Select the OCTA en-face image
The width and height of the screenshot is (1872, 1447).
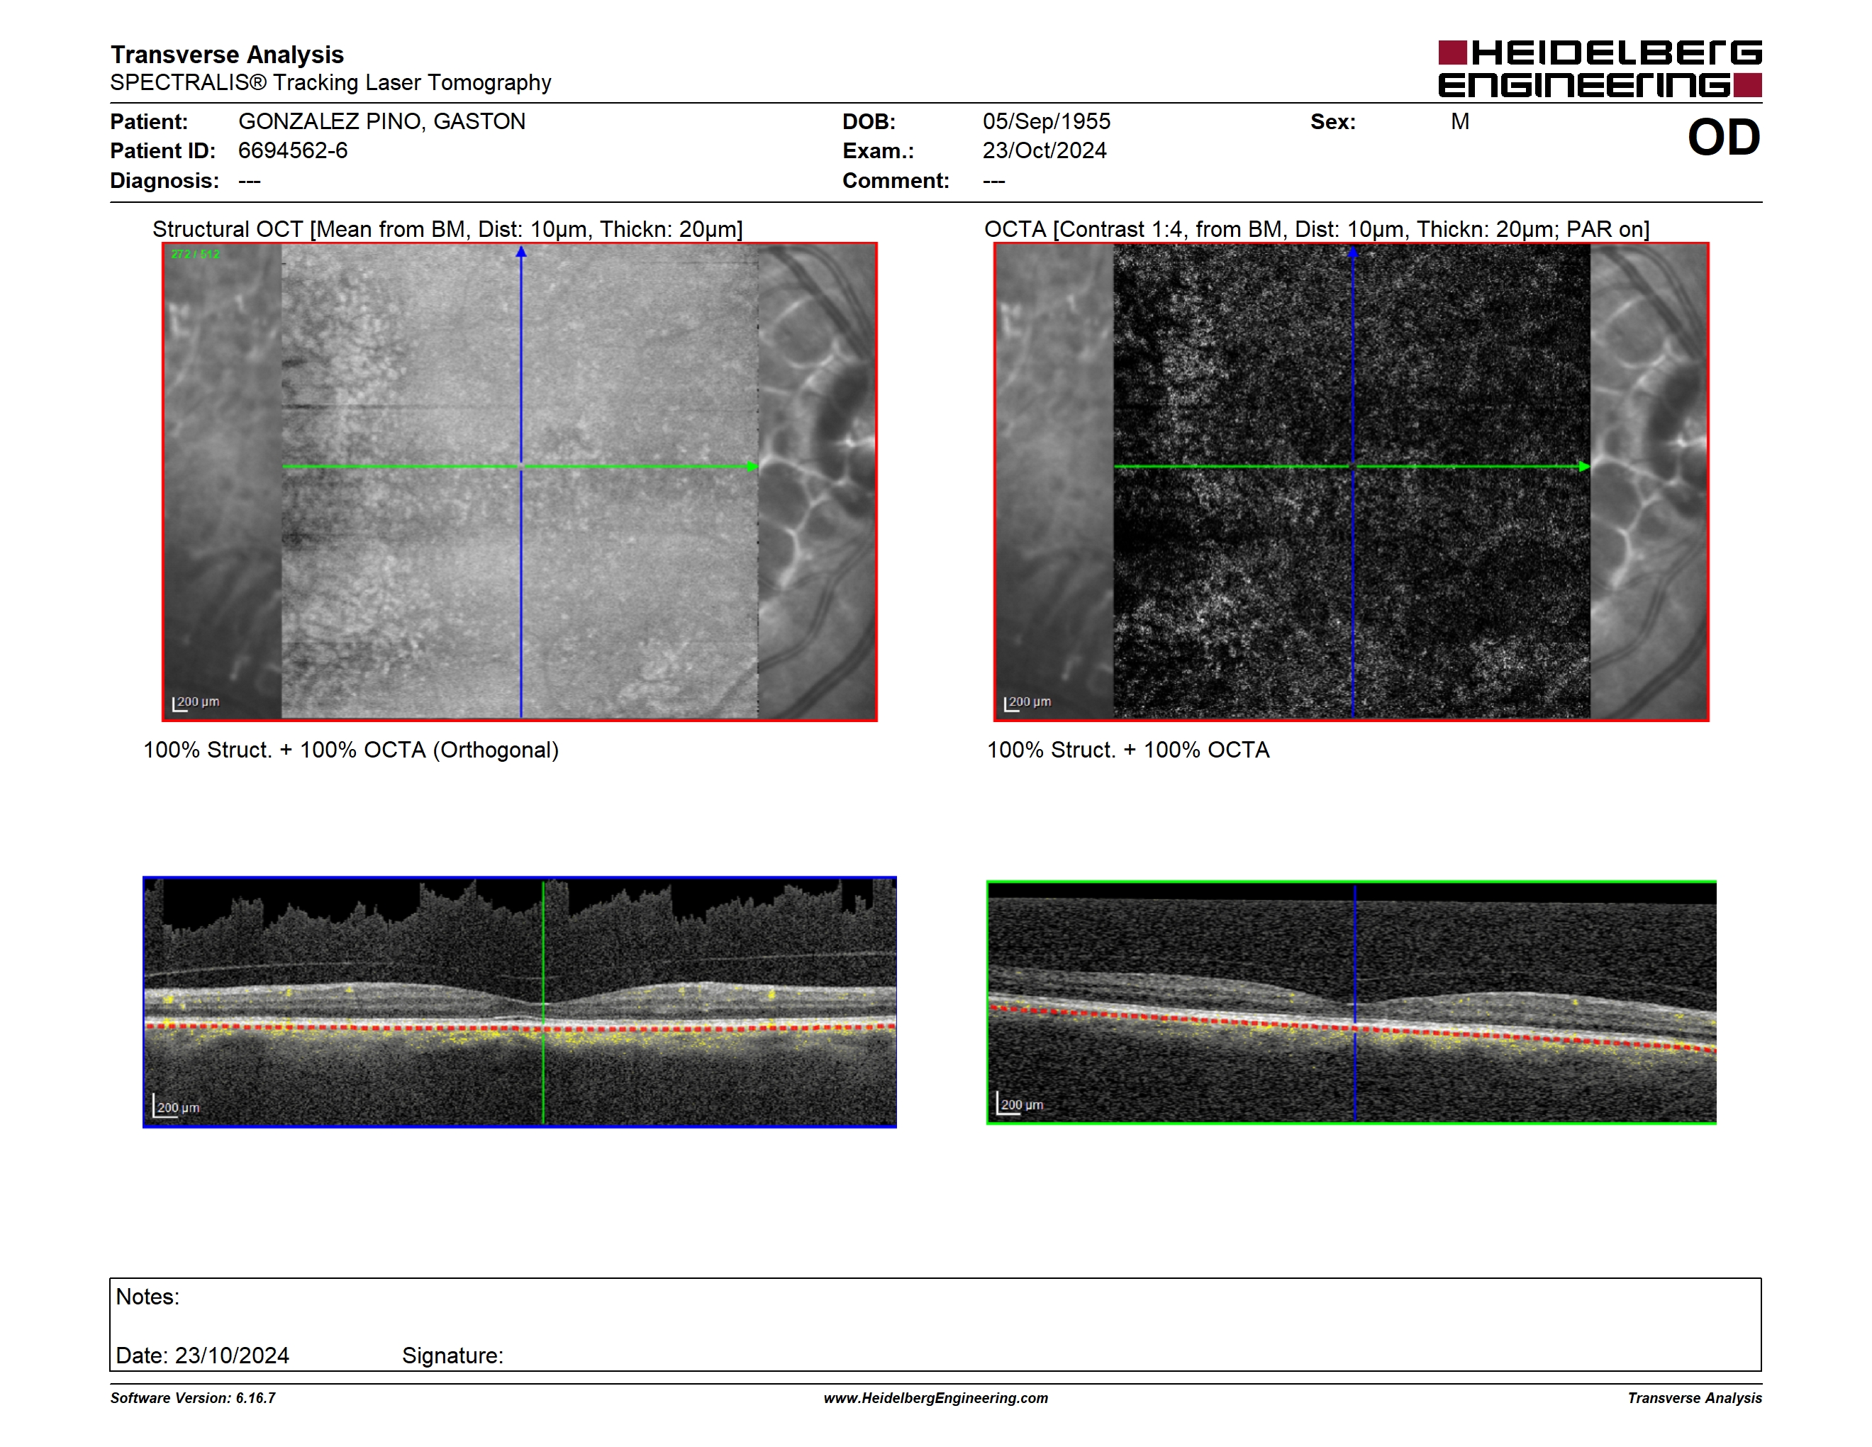[x=1351, y=482]
